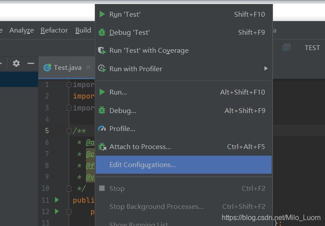The width and height of the screenshot is (325, 226).
Task: Open the Build menu
Action: pos(83,30)
